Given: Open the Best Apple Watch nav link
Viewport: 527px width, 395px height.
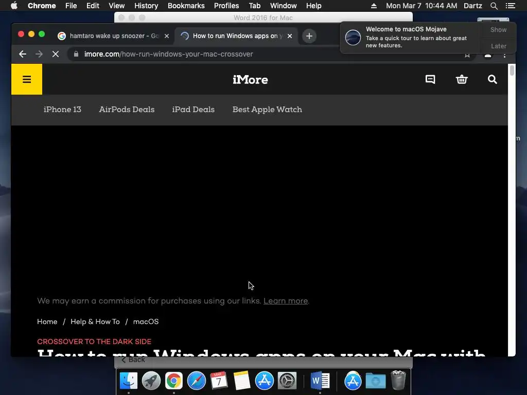Looking at the screenshot, I should pyautogui.click(x=267, y=110).
